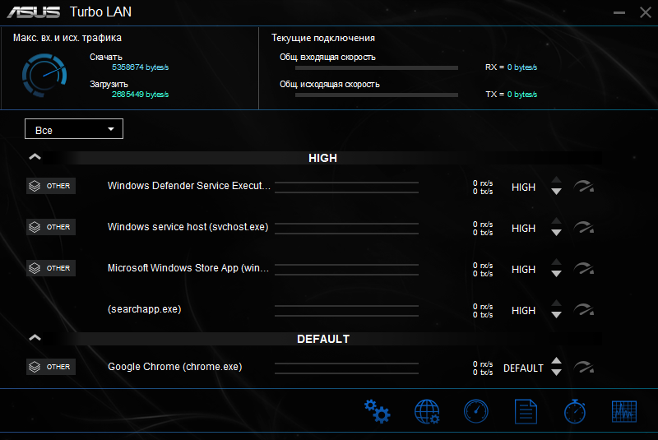Click download value 5358674 bytes/s
Screen dimensions: 658x440
pyautogui.click(x=140, y=67)
